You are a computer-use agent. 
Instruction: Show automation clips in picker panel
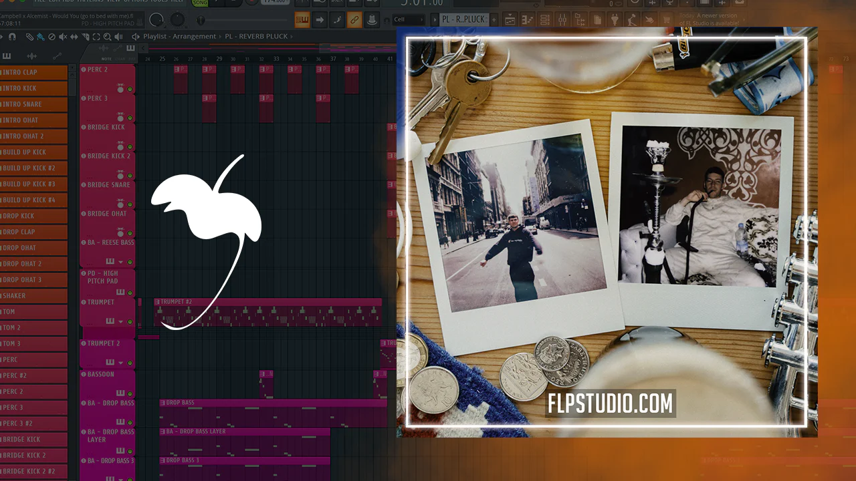pyautogui.click(x=57, y=56)
